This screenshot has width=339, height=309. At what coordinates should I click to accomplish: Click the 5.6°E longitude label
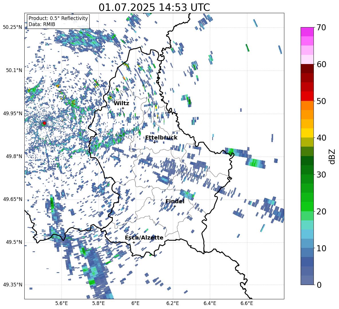62,303
